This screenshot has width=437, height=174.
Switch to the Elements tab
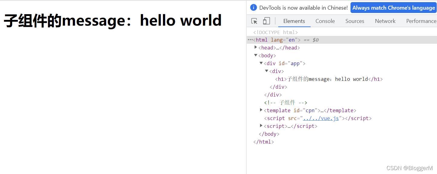tap(294, 21)
